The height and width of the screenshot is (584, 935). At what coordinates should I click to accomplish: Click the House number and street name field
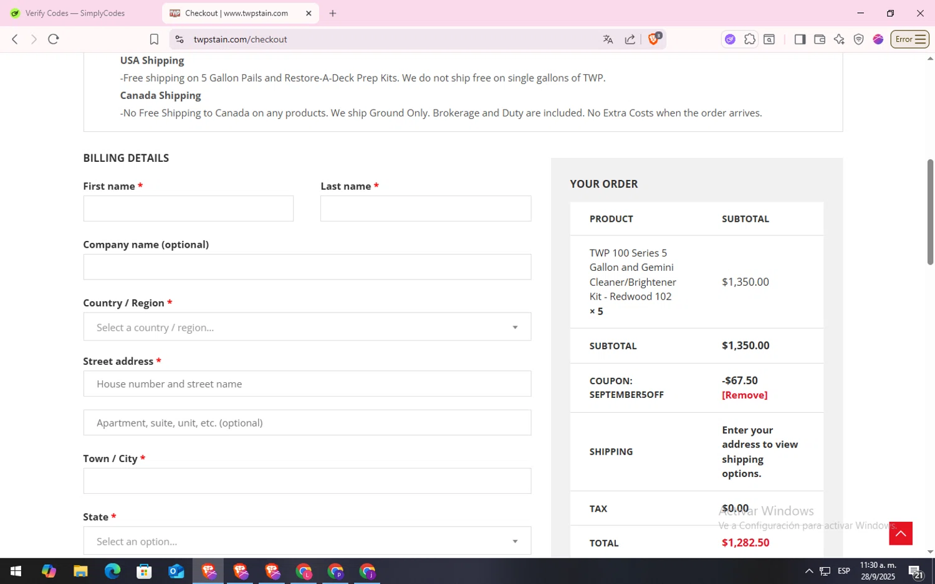coord(307,384)
